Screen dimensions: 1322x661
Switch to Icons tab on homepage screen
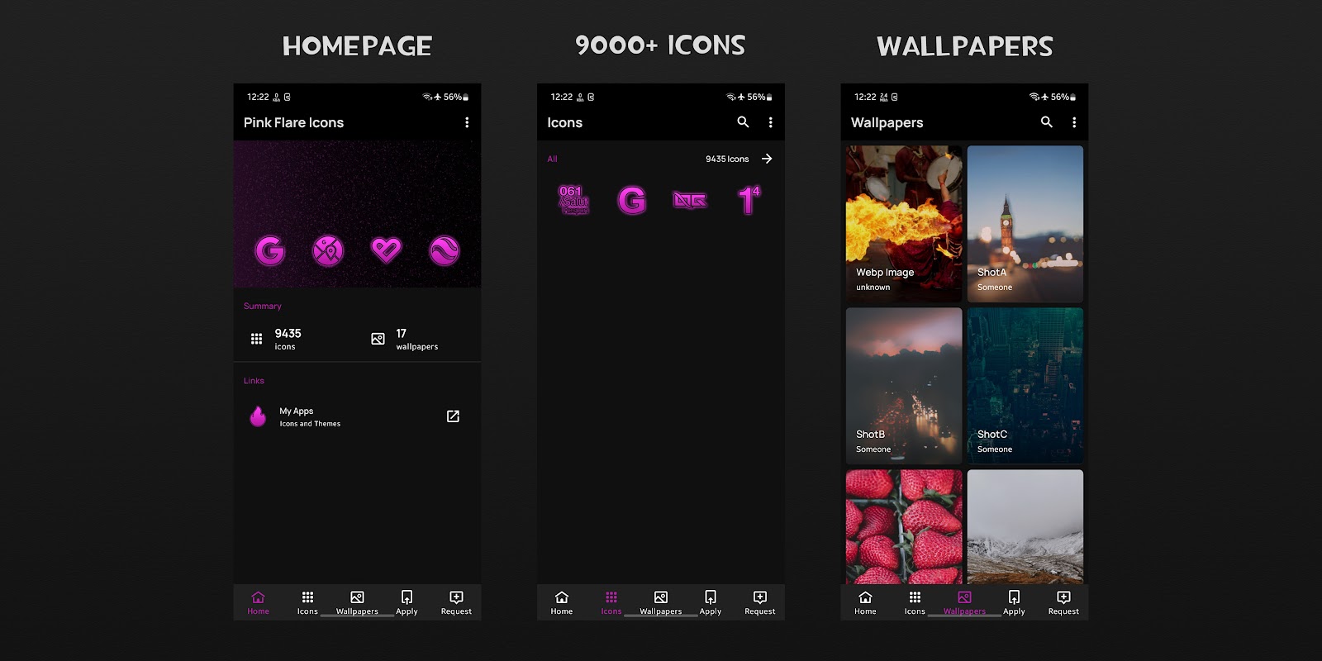[x=307, y=602]
